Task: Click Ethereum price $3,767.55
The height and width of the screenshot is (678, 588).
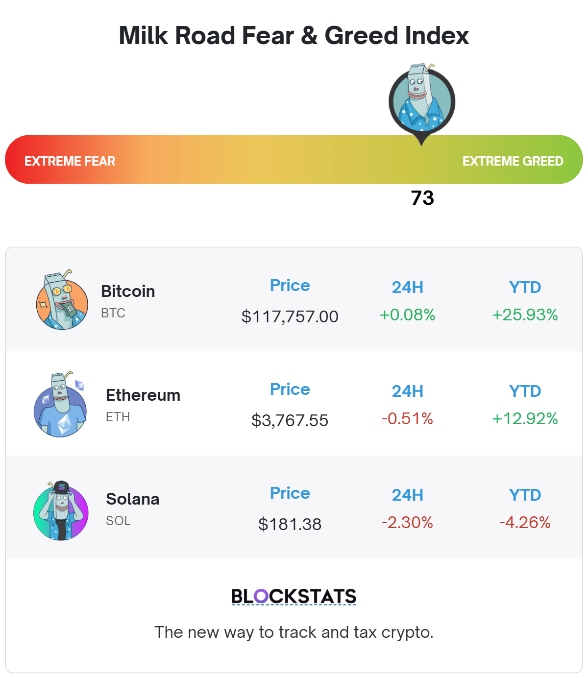Action: tap(290, 420)
